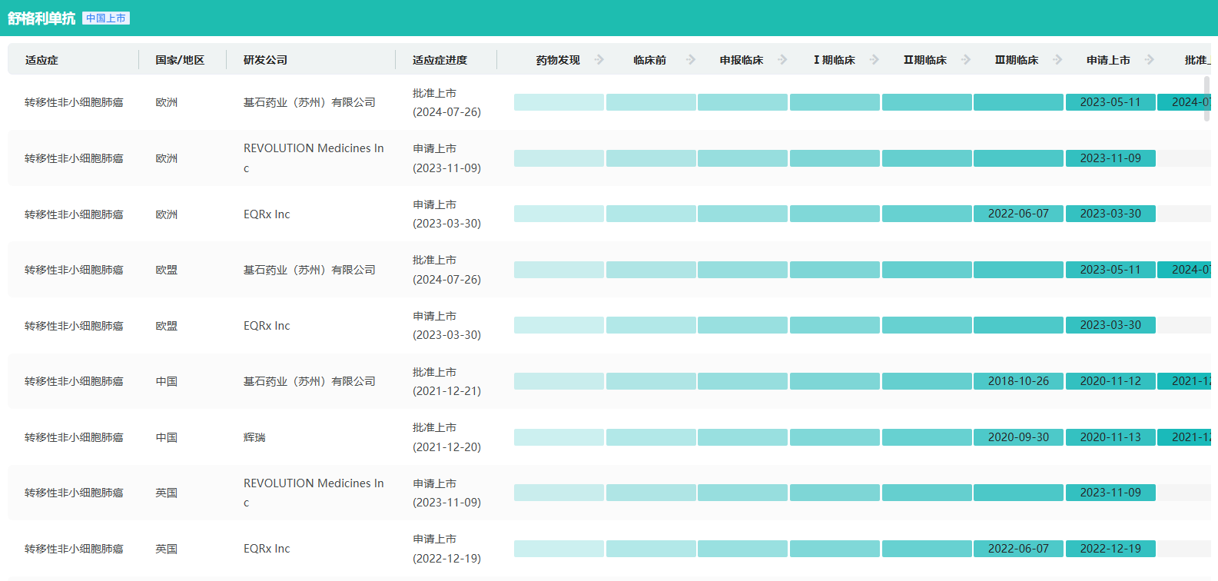Click the 研发公司 column header
Image resolution: width=1218 pixels, height=581 pixels.
point(265,60)
